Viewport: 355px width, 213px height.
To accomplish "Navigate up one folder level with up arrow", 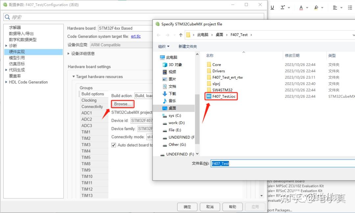I will 180,34.
